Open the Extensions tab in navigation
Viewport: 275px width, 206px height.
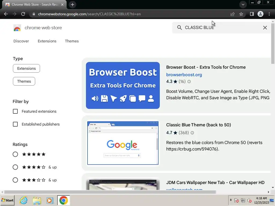(47, 41)
